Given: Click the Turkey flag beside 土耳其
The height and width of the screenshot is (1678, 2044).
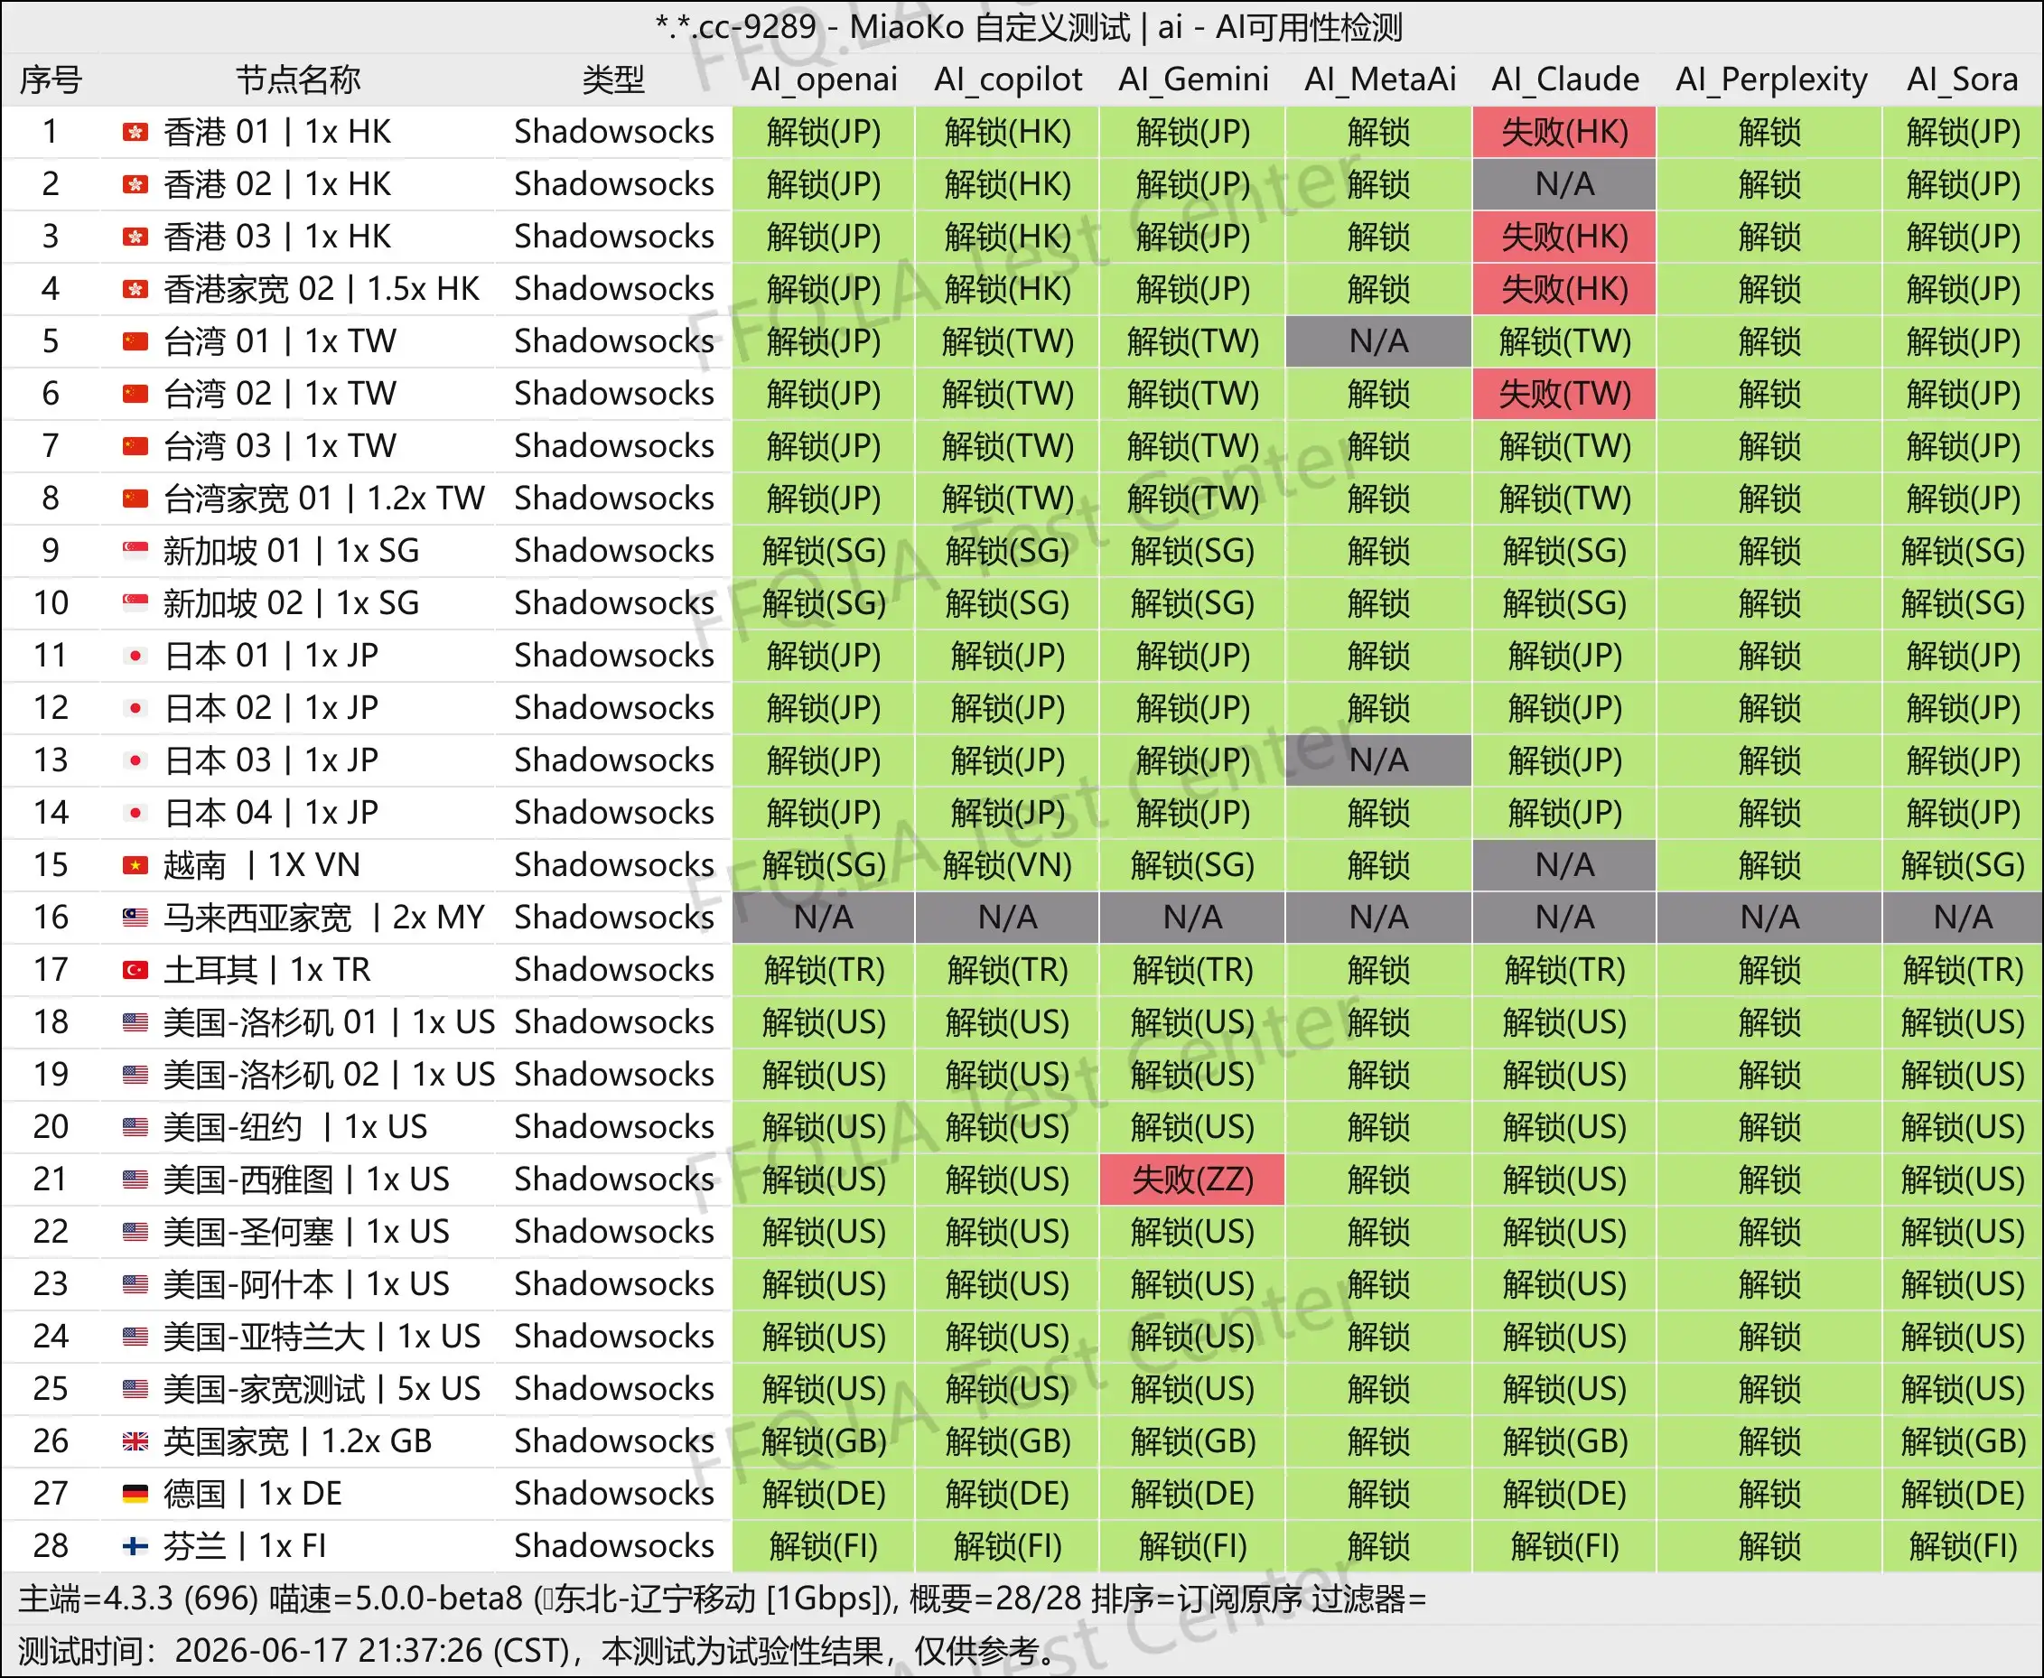Looking at the screenshot, I should [x=135, y=969].
